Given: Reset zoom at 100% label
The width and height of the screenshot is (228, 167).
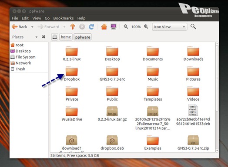Looking at the screenshot, I should point(136,27).
